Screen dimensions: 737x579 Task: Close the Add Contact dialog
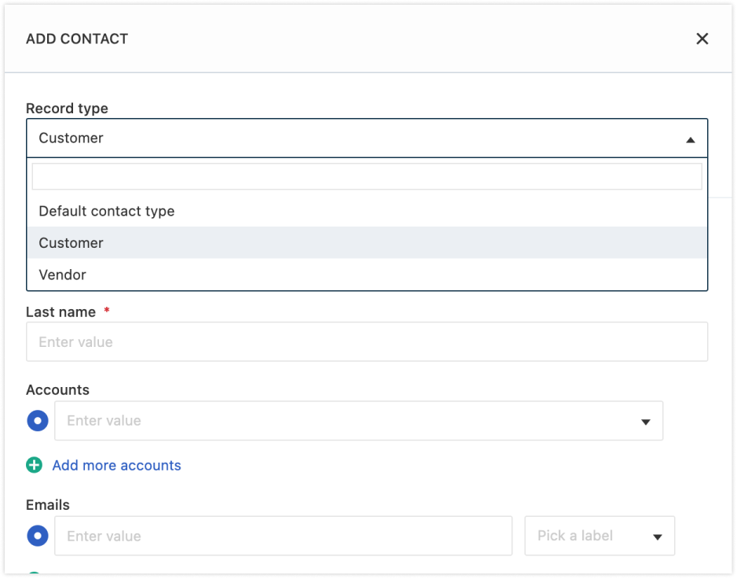702,39
